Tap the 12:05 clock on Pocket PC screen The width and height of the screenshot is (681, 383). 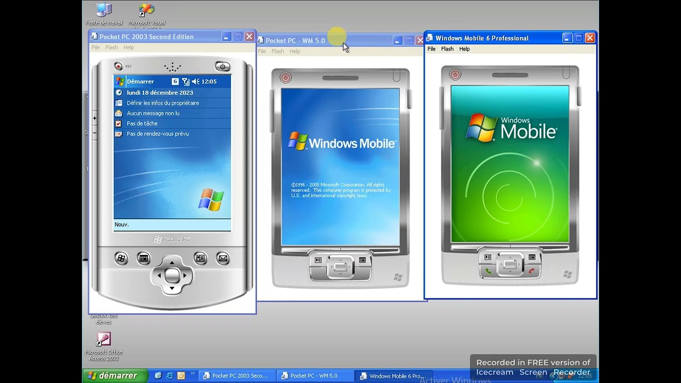tap(209, 81)
